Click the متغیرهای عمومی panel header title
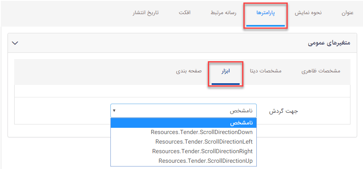Viewport: 363px width, 169px height. [329, 43]
